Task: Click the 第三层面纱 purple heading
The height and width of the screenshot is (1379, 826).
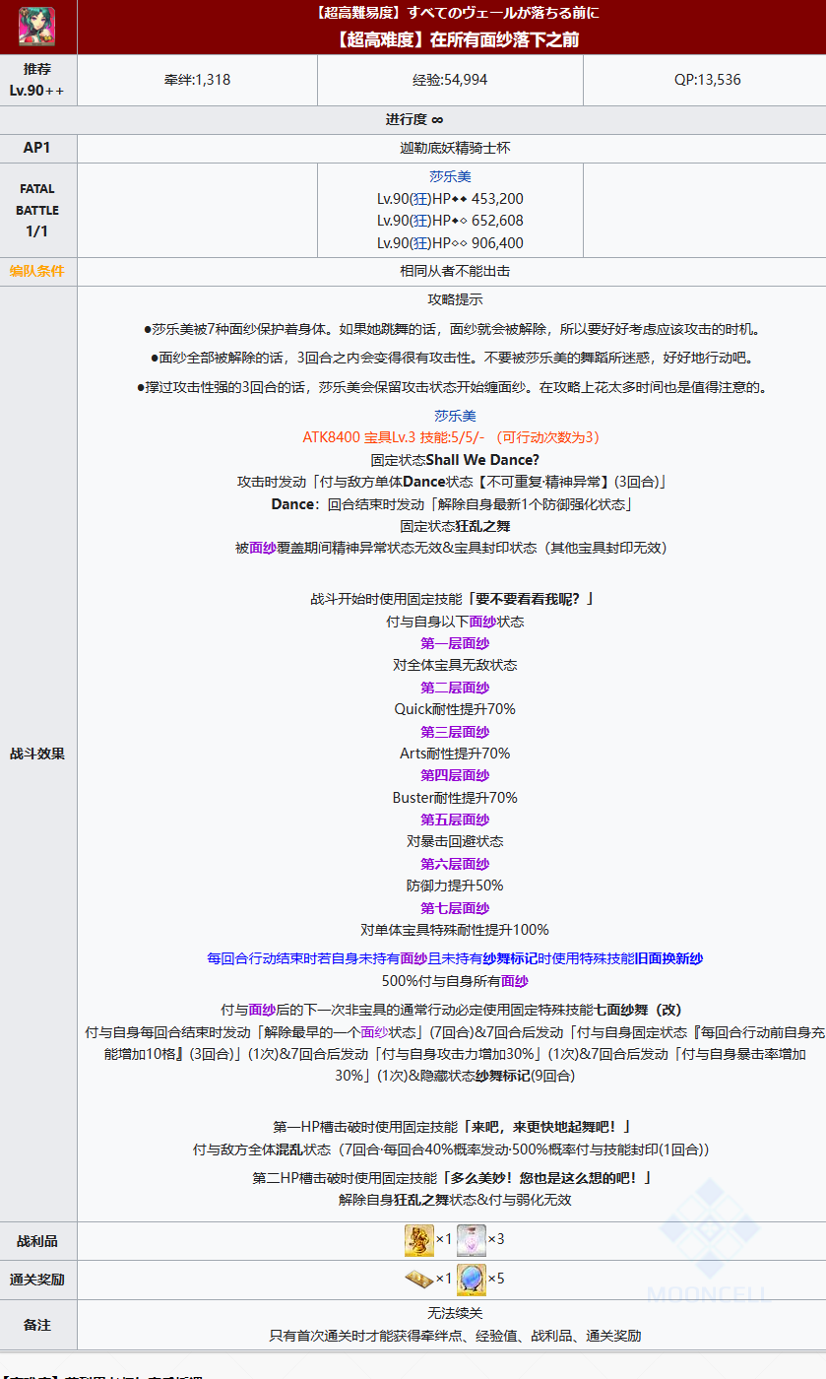Action: (x=455, y=732)
